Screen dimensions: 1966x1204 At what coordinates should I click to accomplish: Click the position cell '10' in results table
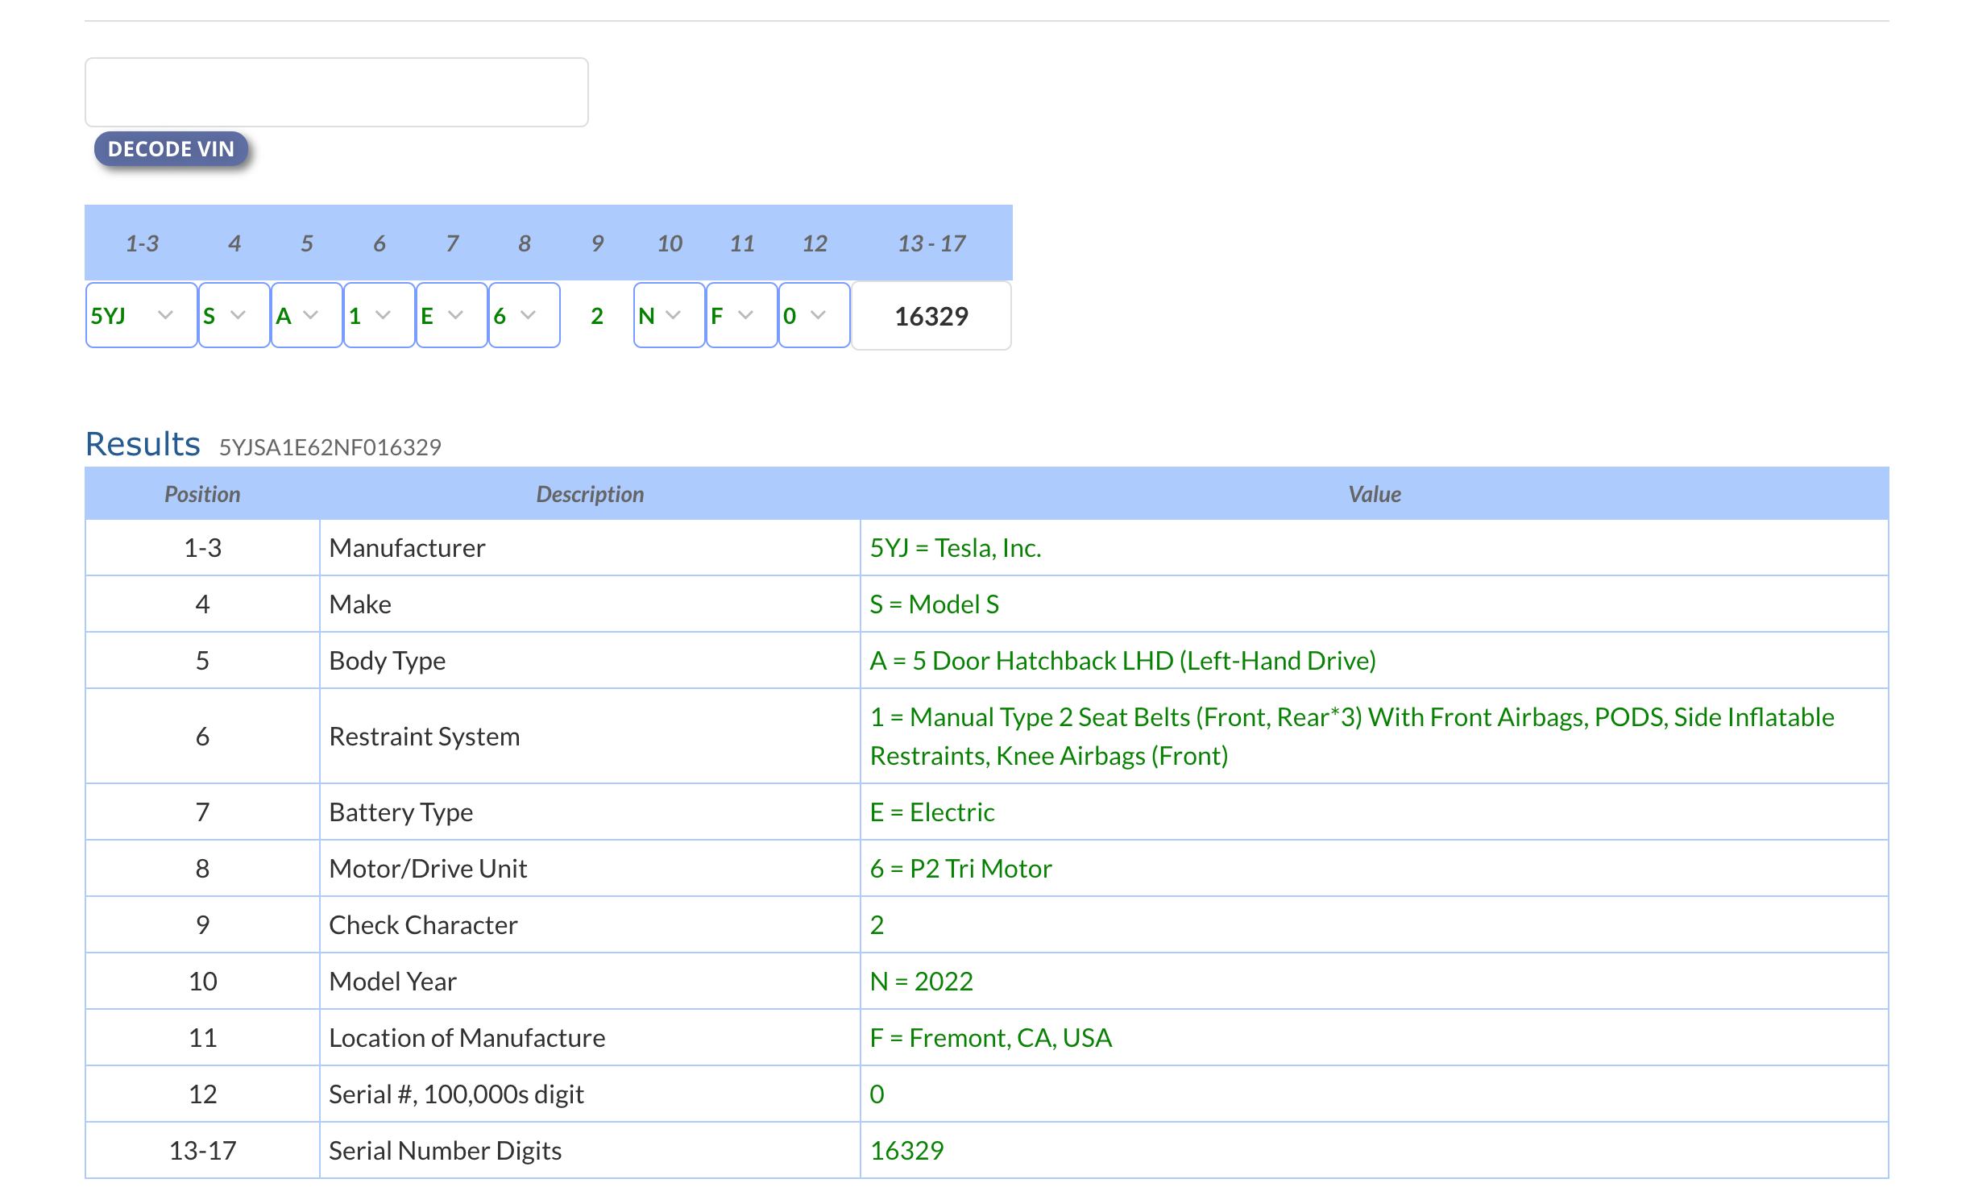tap(202, 982)
